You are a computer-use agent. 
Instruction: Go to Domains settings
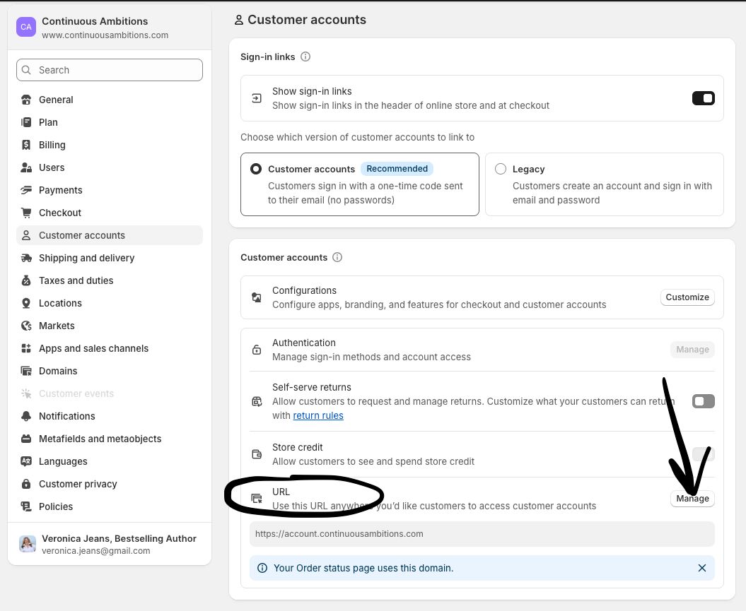(58, 371)
